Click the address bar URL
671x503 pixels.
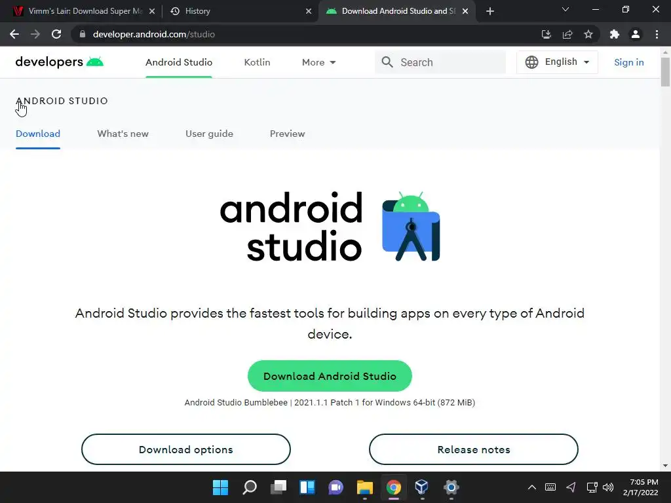(x=153, y=34)
